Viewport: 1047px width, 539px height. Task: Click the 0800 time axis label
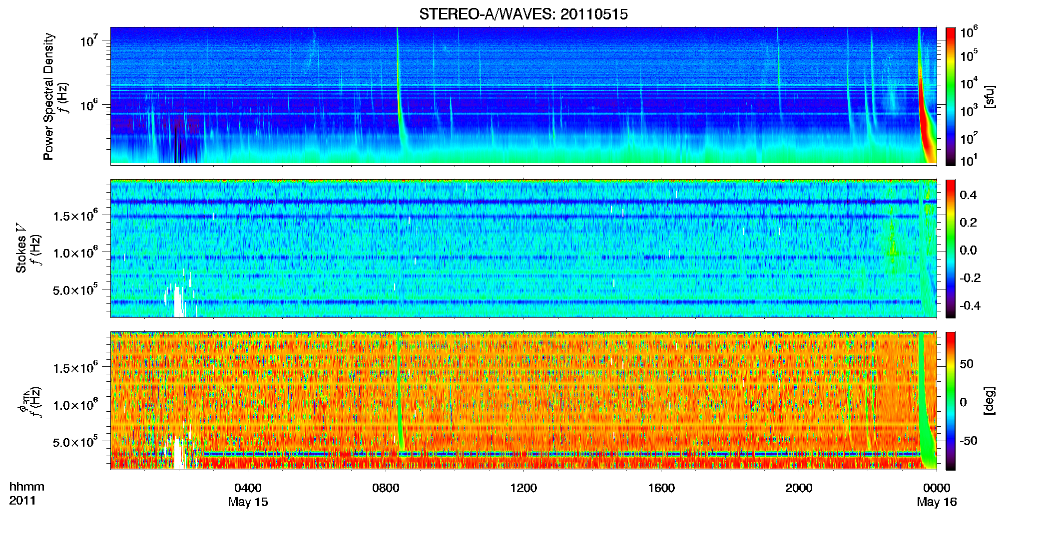[386, 488]
